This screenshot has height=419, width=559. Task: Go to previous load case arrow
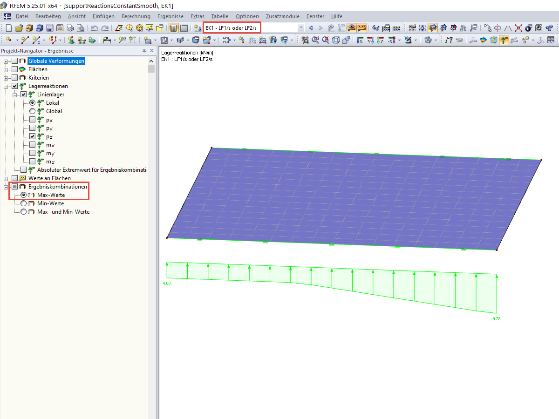[x=311, y=28]
